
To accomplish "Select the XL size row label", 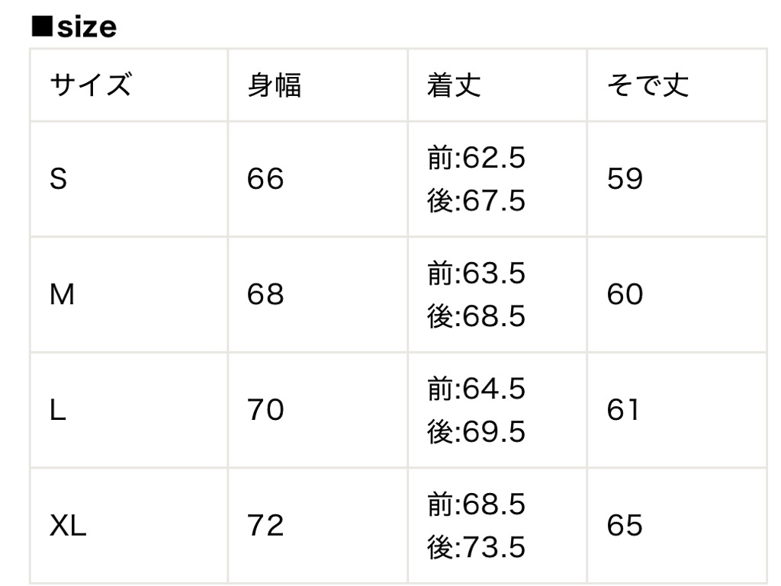I will click(68, 527).
